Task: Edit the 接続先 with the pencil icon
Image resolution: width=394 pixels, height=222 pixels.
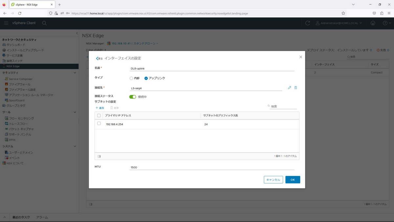Action: point(290,88)
